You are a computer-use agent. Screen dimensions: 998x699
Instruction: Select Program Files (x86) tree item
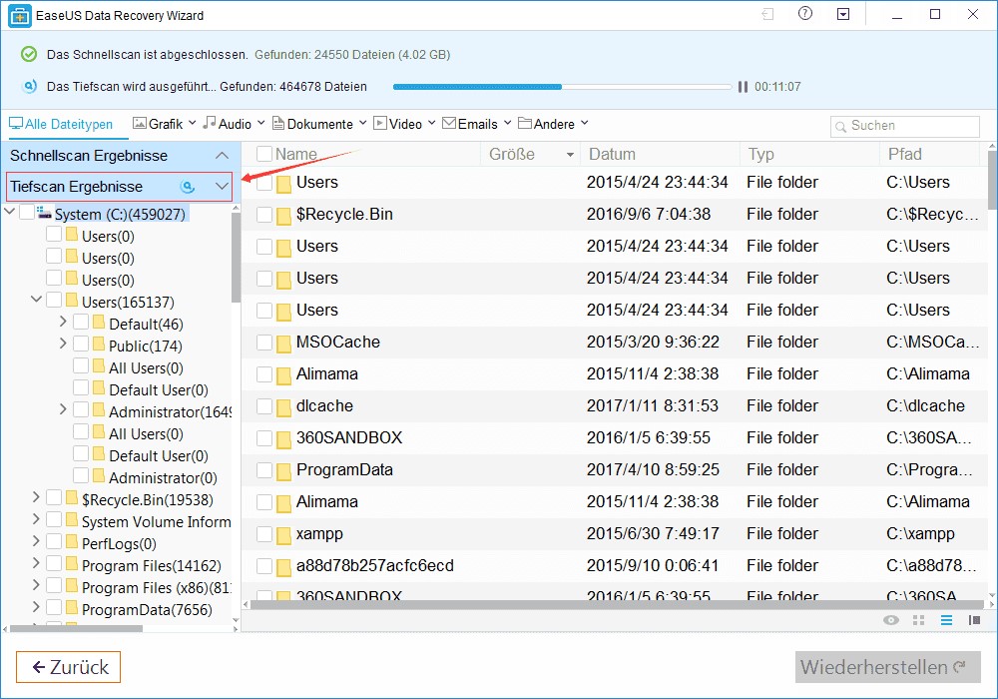[x=157, y=587]
